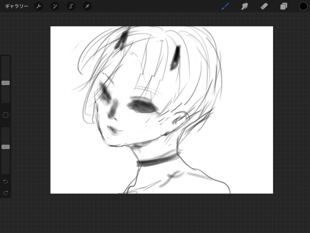Open the Adjustments magic wand menu

pos(55,6)
